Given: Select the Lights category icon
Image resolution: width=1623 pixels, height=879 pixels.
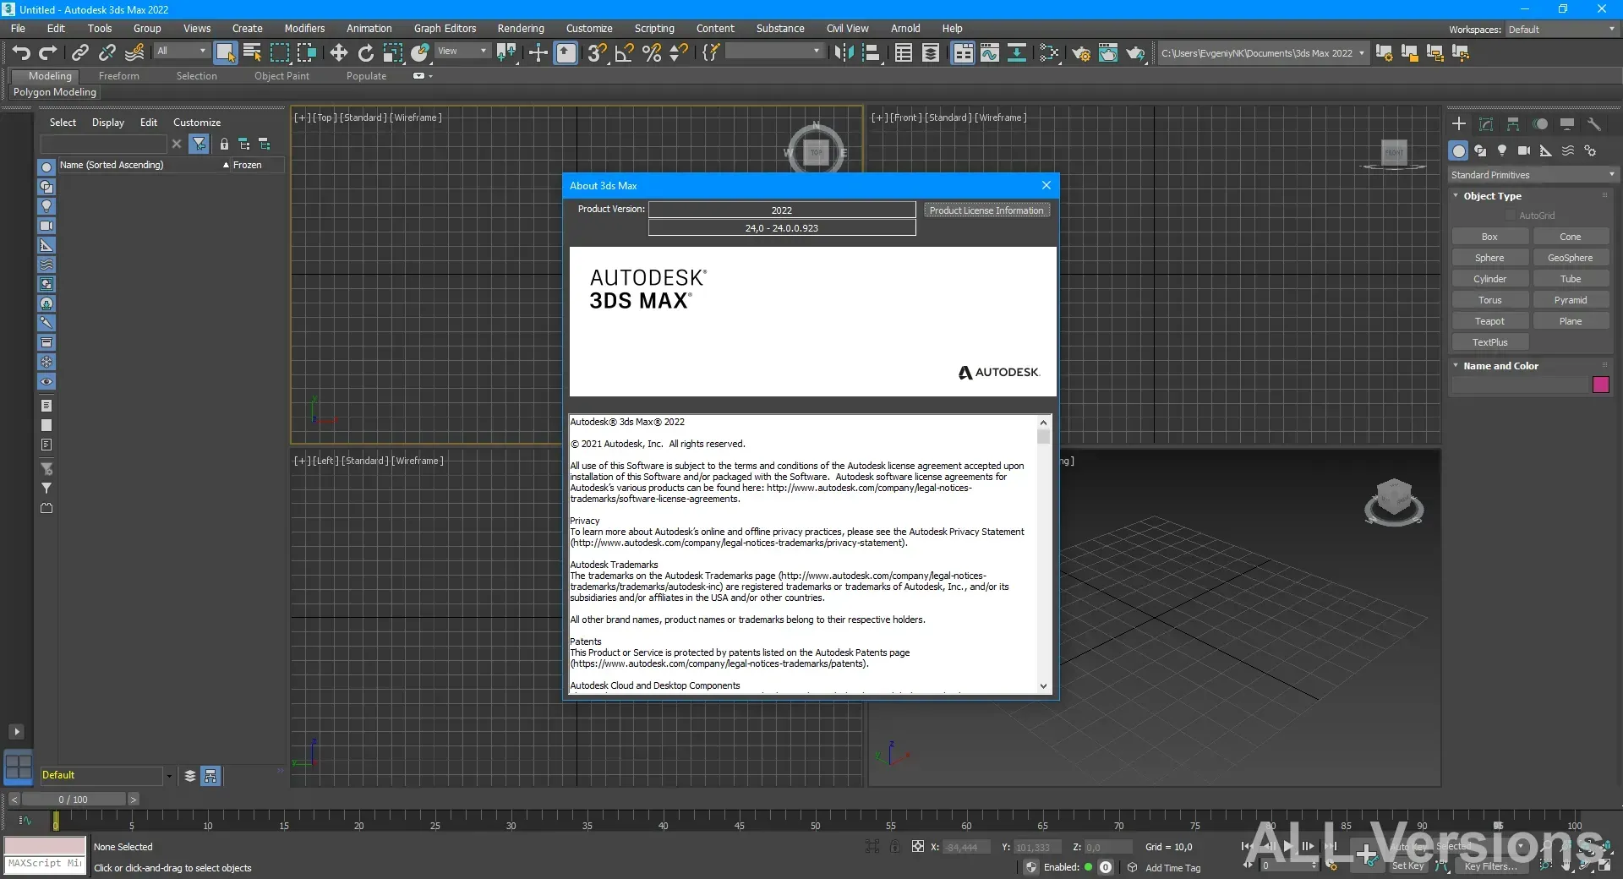Looking at the screenshot, I should click(1501, 150).
